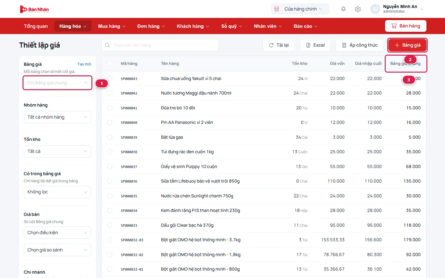Check the row for SP000042

point(110,93)
